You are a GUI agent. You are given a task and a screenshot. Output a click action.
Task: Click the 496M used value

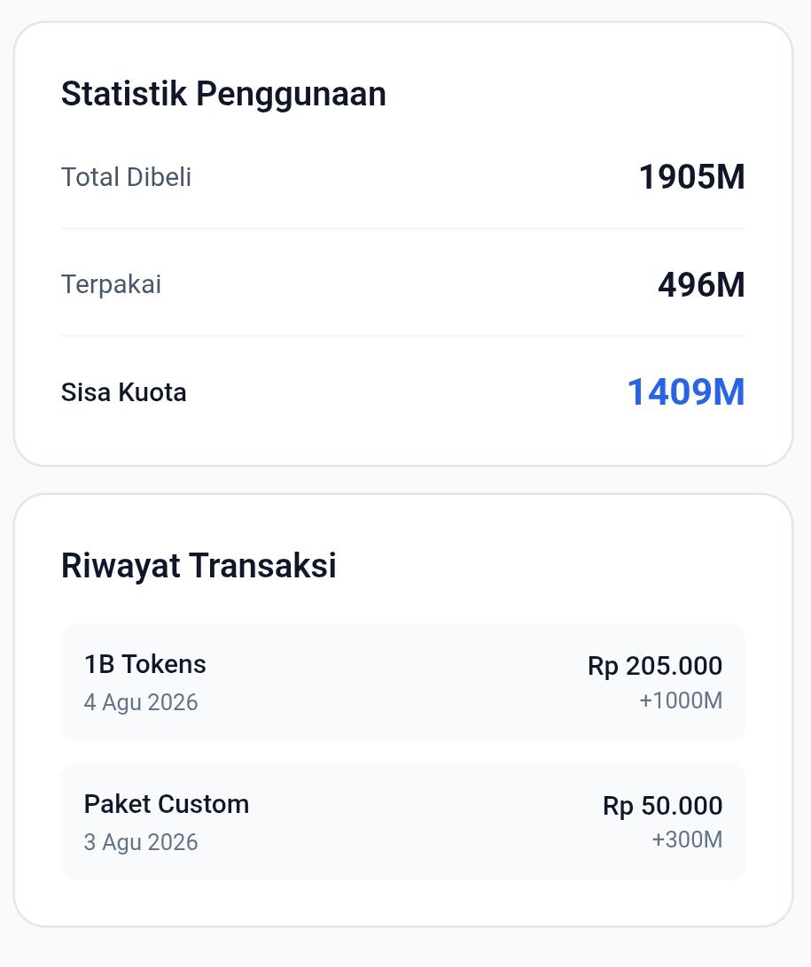701,285
